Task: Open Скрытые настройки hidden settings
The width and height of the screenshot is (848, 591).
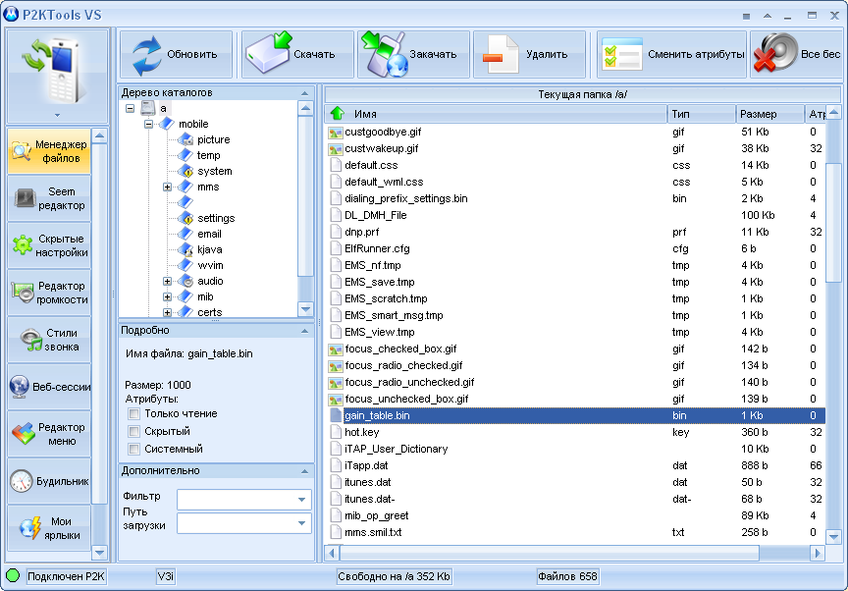Action: click(49, 245)
